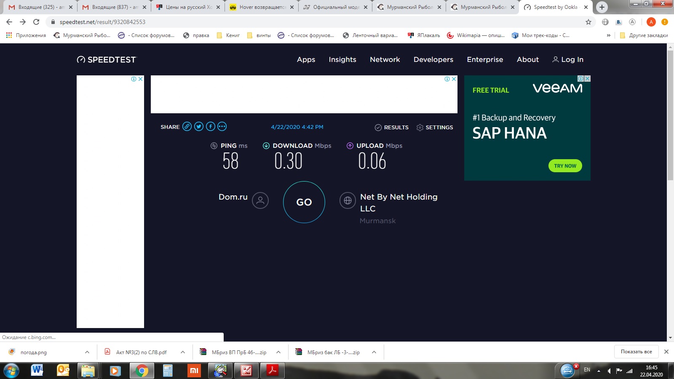Reload the page with the refresh icon
Image resolution: width=674 pixels, height=379 pixels.
pos(36,22)
